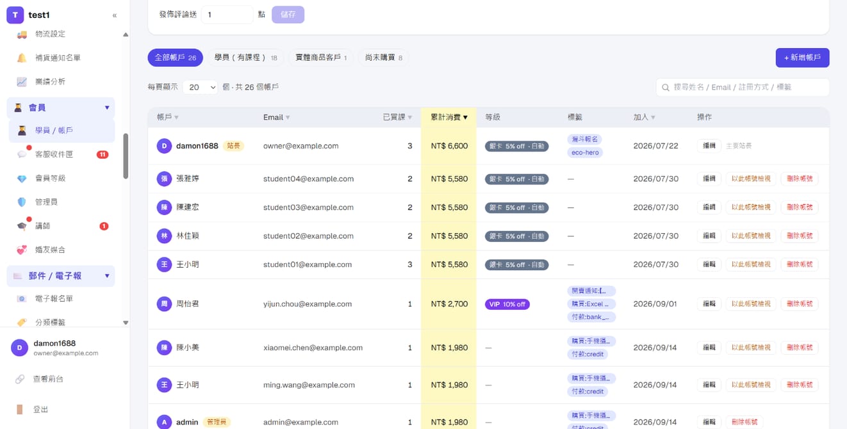Click the 付款:bank_ tag for 周怡君
The image size is (847, 429).
pyautogui.click(x=591, y=317)
